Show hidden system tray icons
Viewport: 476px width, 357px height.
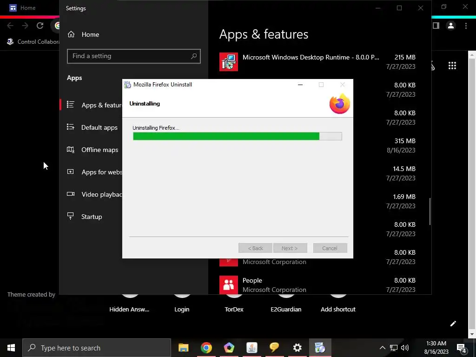(x=383, y=348)
